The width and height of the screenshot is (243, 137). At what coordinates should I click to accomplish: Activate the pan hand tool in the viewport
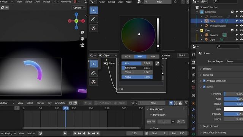82,39
